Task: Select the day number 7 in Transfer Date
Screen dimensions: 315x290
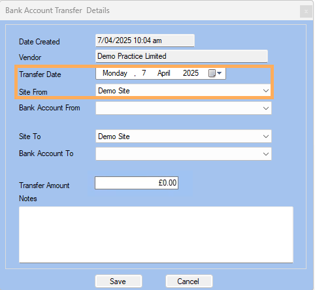Action: point(144,73)
